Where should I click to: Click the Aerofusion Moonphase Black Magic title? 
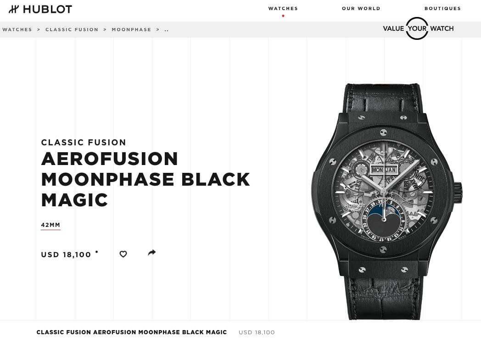pyautogui.click(x=145, y=179)
